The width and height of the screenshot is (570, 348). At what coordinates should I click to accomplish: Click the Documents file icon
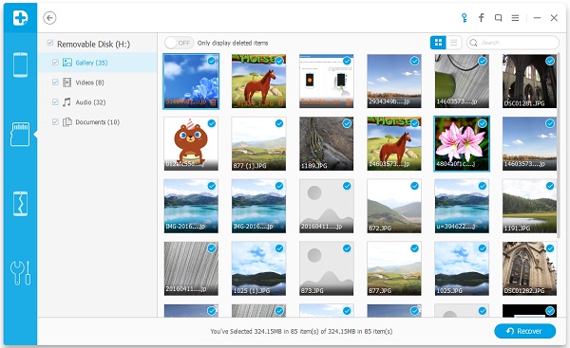66,122
